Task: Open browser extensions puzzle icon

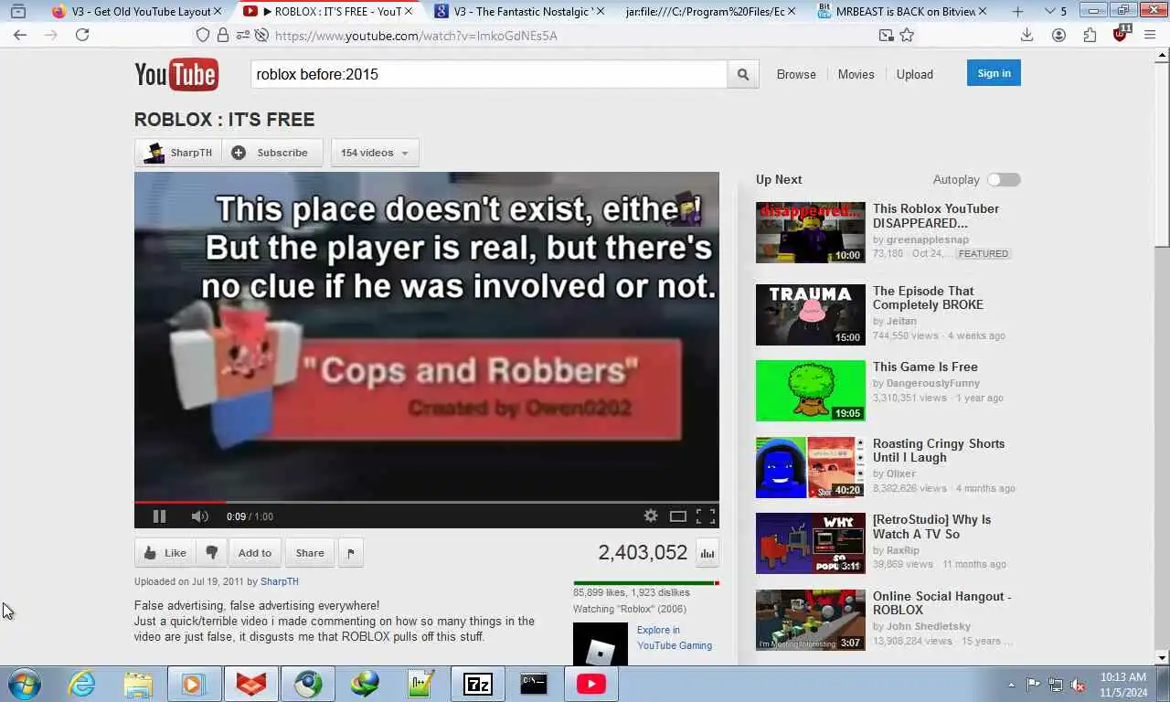Action: (1090, 35)
